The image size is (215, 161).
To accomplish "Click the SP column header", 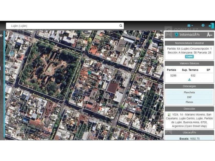I will pyautogui.click(x=208, y=70).
